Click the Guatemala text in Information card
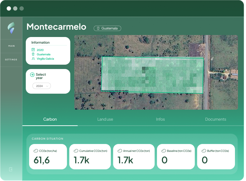This screenshot has width=246, height=181. [x=44, y=54]
